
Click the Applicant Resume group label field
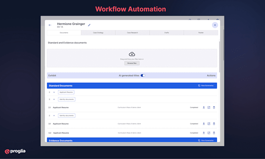66,92
